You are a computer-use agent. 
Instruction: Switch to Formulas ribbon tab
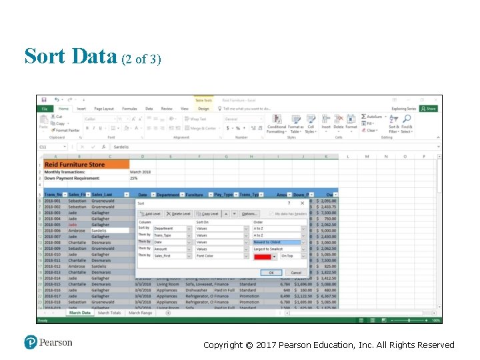click(129, 109)
